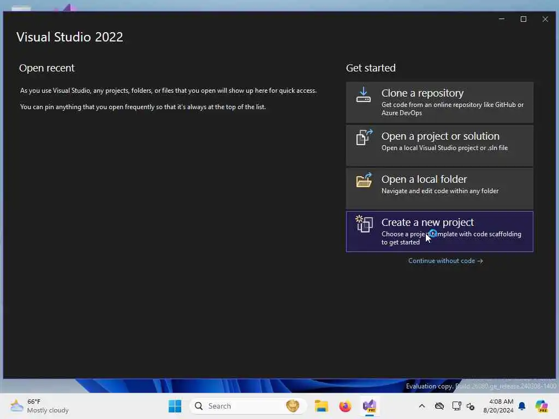Open the weather widget showing 66°F
This screenshot has height=419, width=559.
tap(39, 406)
